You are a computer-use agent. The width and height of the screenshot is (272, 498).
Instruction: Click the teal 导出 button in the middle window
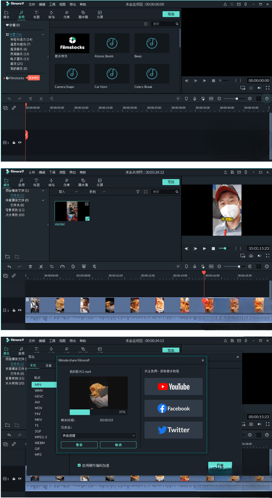coord(171,182)
